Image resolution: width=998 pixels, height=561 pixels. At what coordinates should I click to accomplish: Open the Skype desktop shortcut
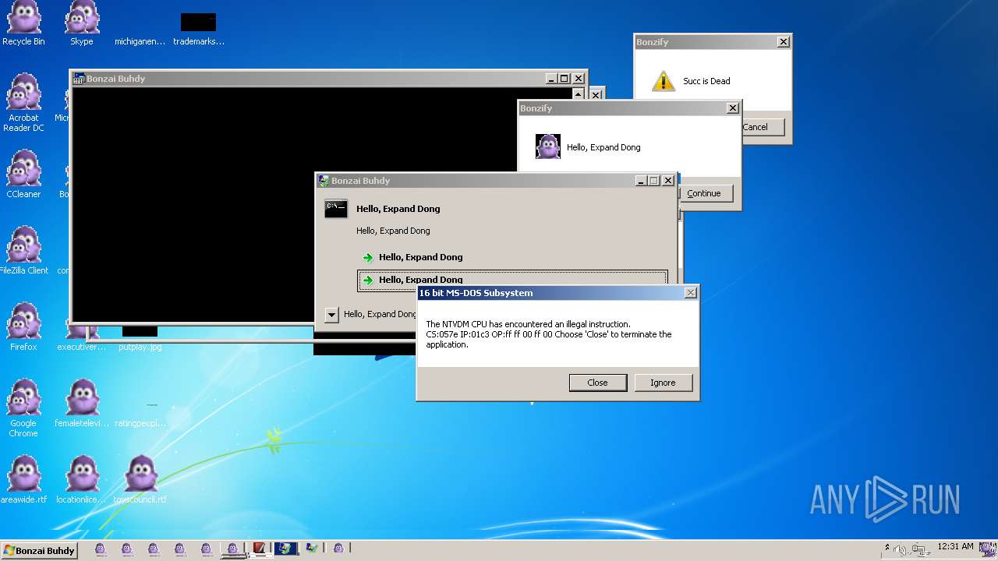[x=82, y=23]
